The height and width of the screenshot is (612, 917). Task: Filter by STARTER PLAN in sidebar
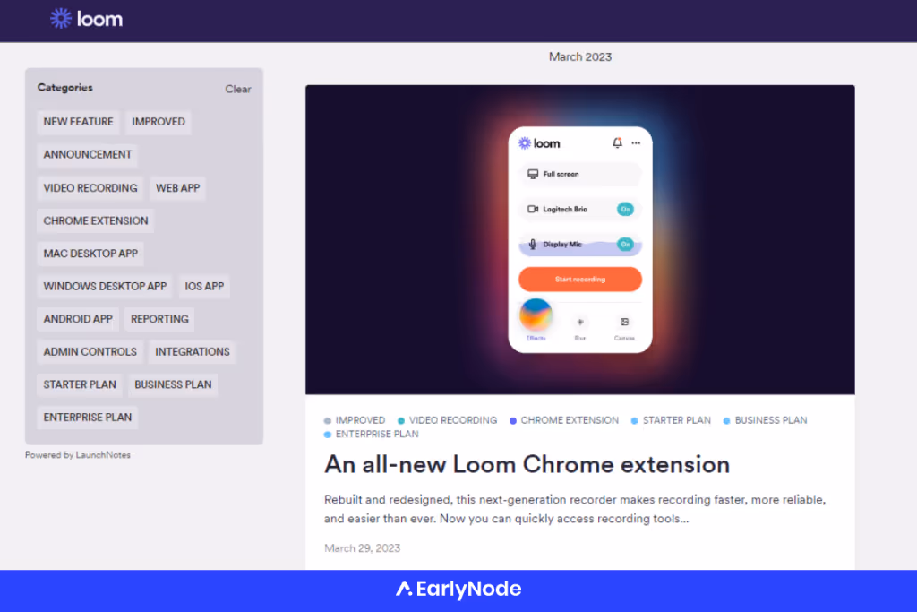(80, 384)
